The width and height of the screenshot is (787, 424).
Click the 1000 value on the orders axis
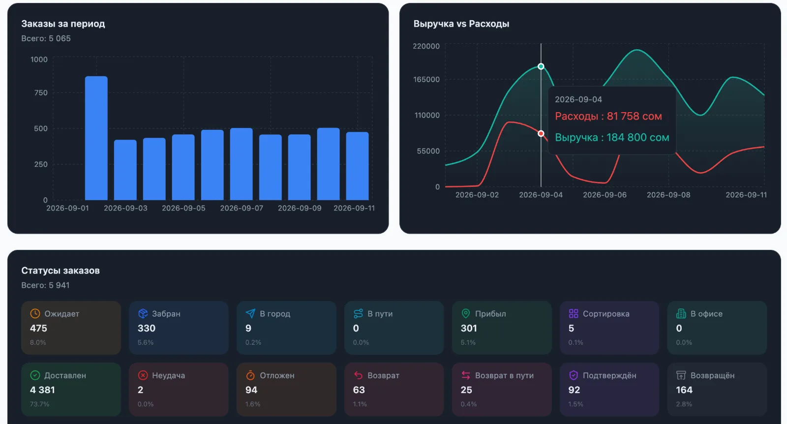pyautogui.click(x=39, y=60)
